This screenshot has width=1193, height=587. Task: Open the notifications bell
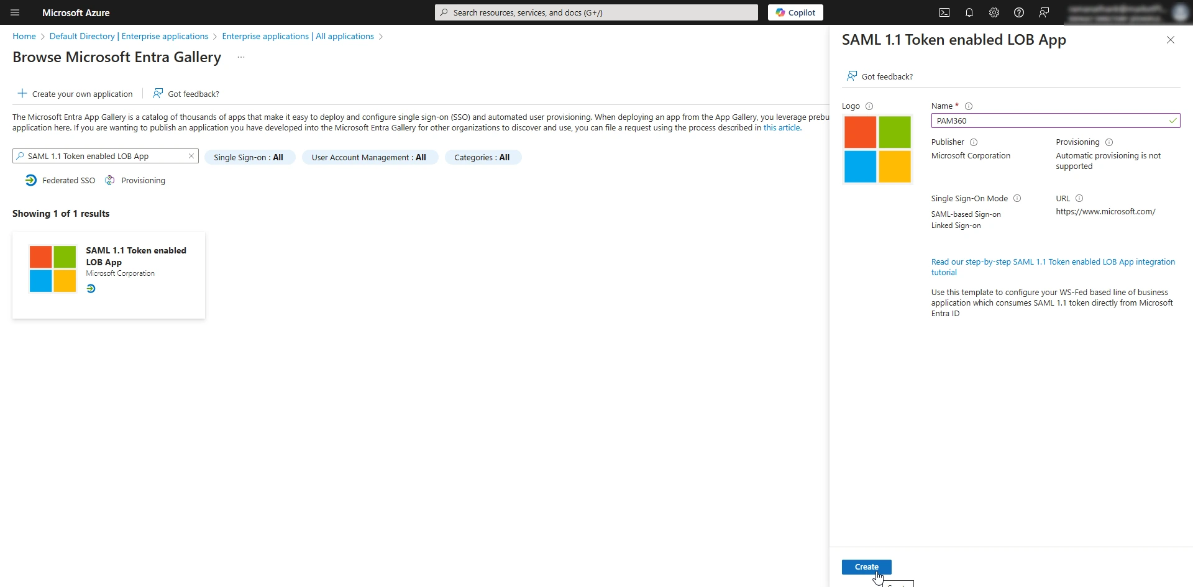pos(969,12)
